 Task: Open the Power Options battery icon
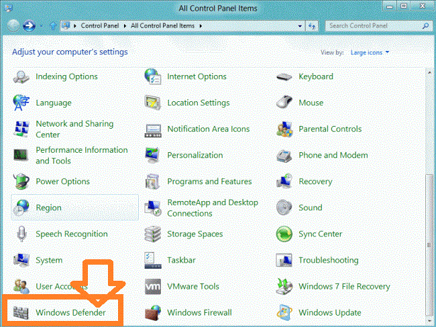click(21, 182)
